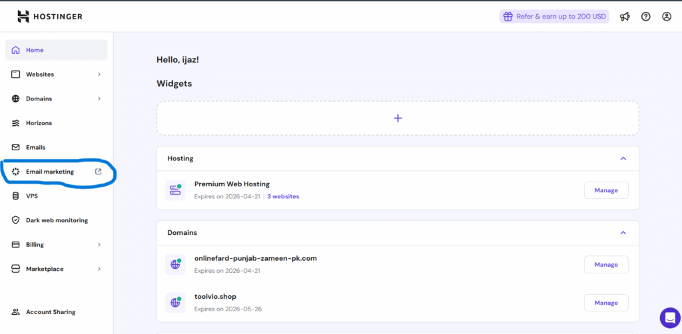Click the Hello, ijaz! greeting
Viewport: 682px width, 334px height.
coord(178,60)
